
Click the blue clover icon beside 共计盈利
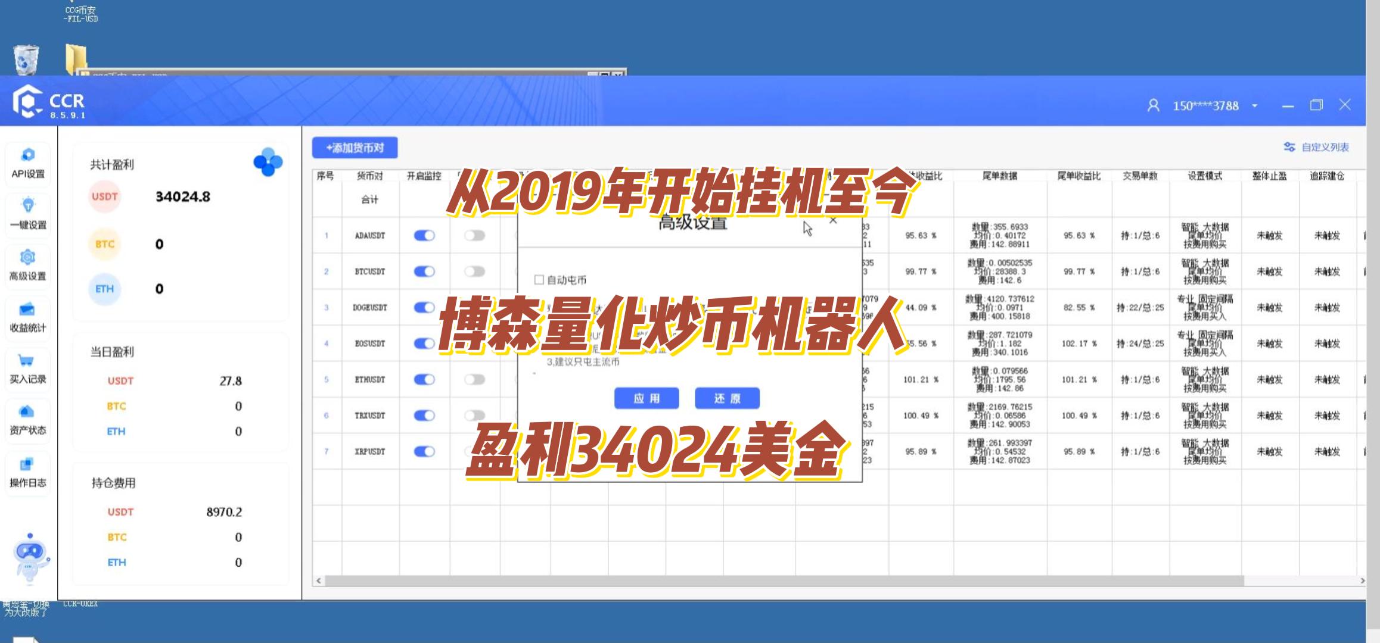point(268,162)
